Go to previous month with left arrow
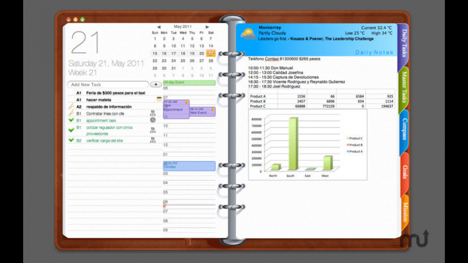This screenshot has height=263, width=468. [159, 27]
